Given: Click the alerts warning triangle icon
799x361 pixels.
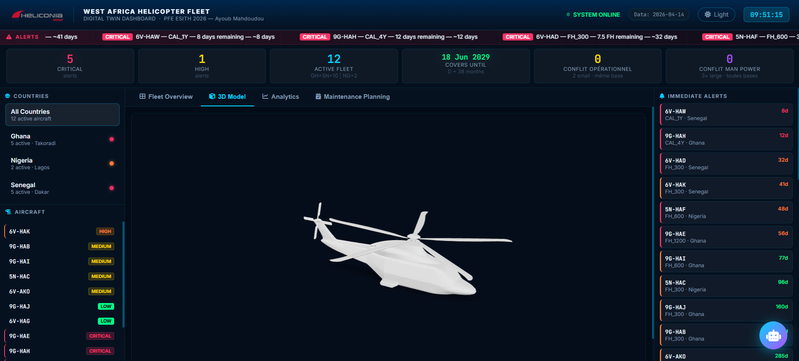Looking at the screenshot, I should point(9,37).
